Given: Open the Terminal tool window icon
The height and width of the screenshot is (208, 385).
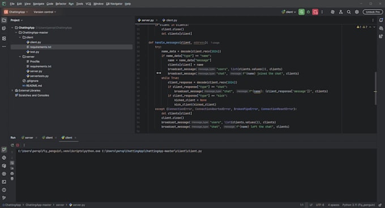Looking at the screenshot, I should pyautogui.click(x=4, y=182).
